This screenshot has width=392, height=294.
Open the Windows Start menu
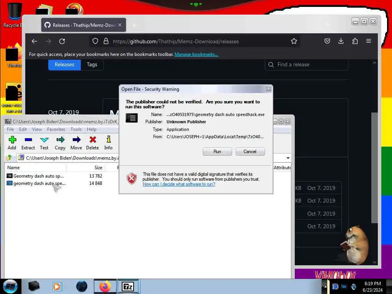(x=10, y=286)
